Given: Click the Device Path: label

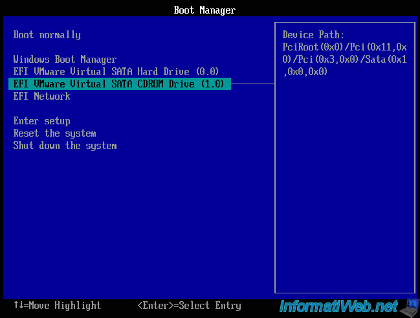Looking at the screenshot, I should (x=313, y=35).
